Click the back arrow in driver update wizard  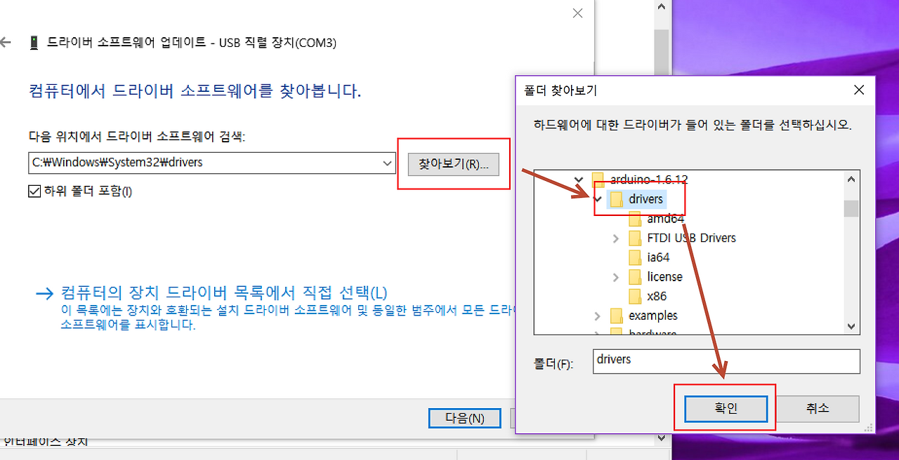pos(6,43)
